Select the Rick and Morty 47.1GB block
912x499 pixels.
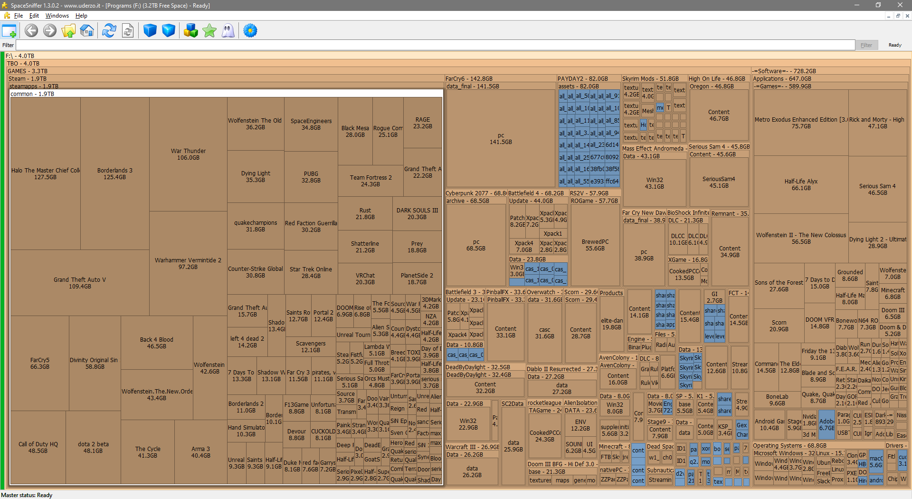pyautogui.click(x=877, y=123)
